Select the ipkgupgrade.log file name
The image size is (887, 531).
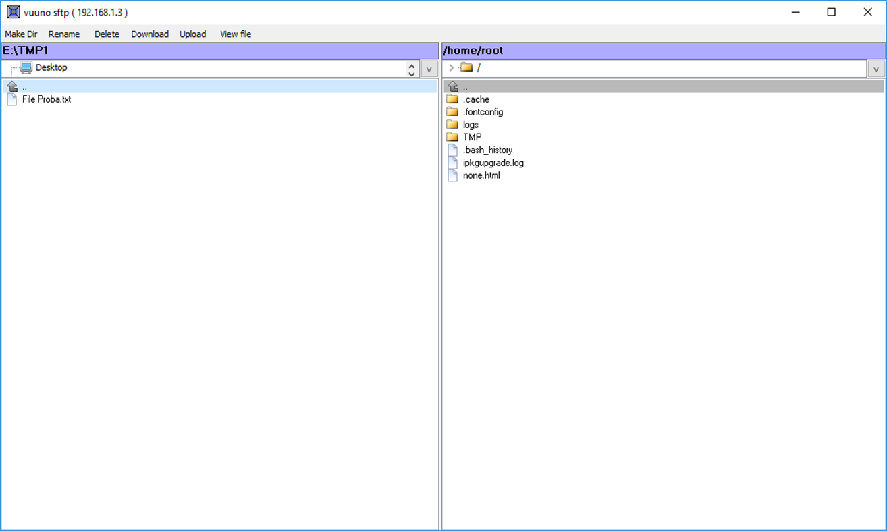(x=493, y=163)
